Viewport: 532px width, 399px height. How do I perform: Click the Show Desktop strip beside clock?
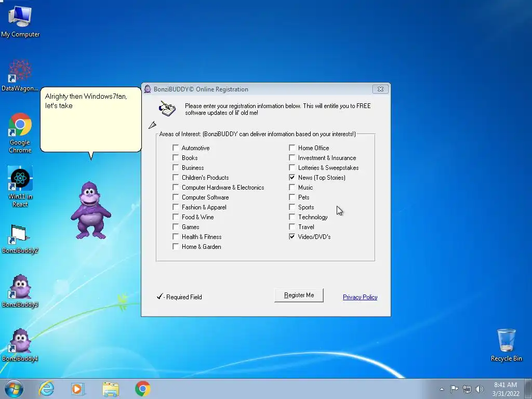pyautogui.click(x=528, y=389)
